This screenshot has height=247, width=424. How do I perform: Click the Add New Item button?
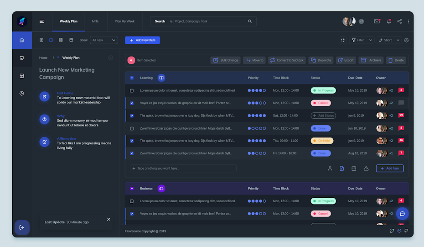[142, 40]
